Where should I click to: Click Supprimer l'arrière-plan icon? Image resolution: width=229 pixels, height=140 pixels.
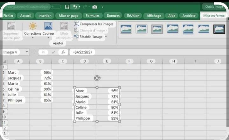[x=11, y=26]
